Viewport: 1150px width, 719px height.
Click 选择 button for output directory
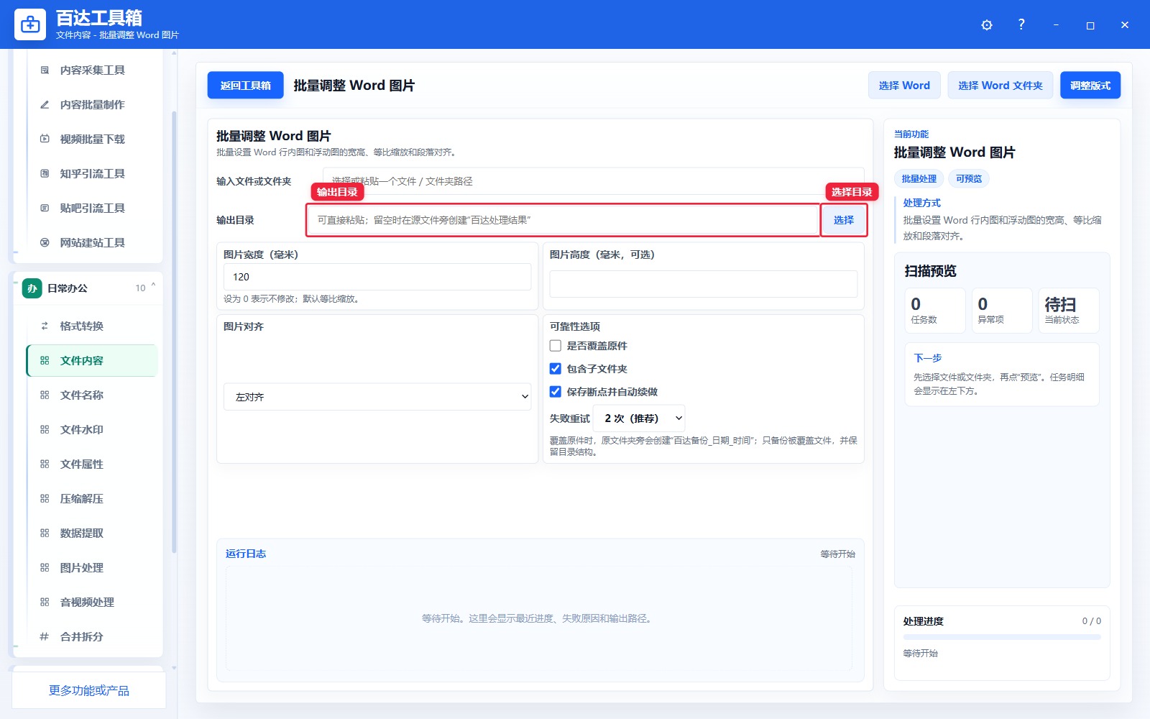pos(844,220)
